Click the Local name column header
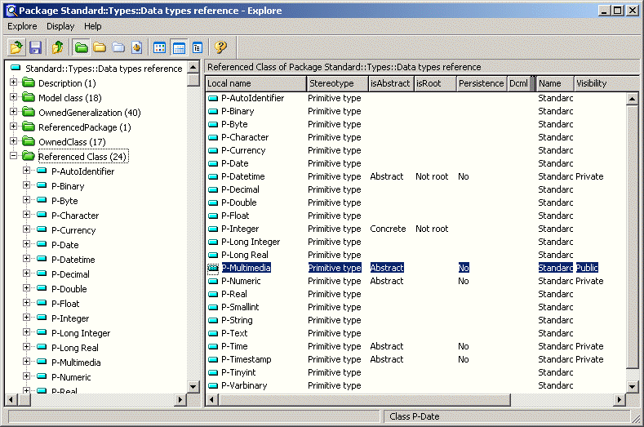The width and height of the screenshot is (644, 427). [x=255, y=83]
